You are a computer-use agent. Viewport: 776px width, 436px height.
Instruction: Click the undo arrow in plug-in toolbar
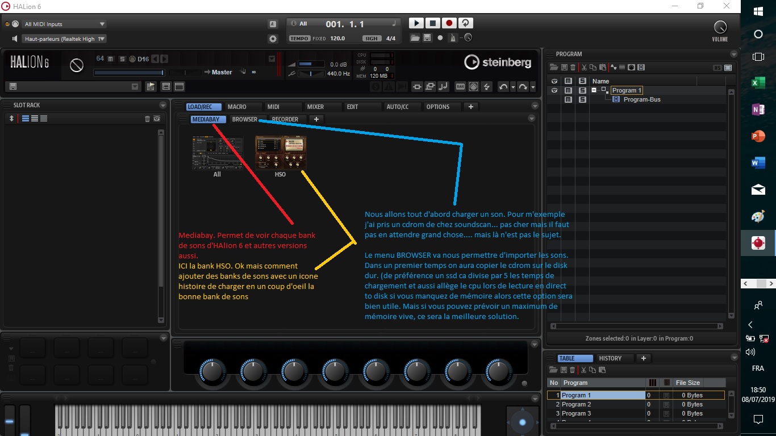pos(503,86)
